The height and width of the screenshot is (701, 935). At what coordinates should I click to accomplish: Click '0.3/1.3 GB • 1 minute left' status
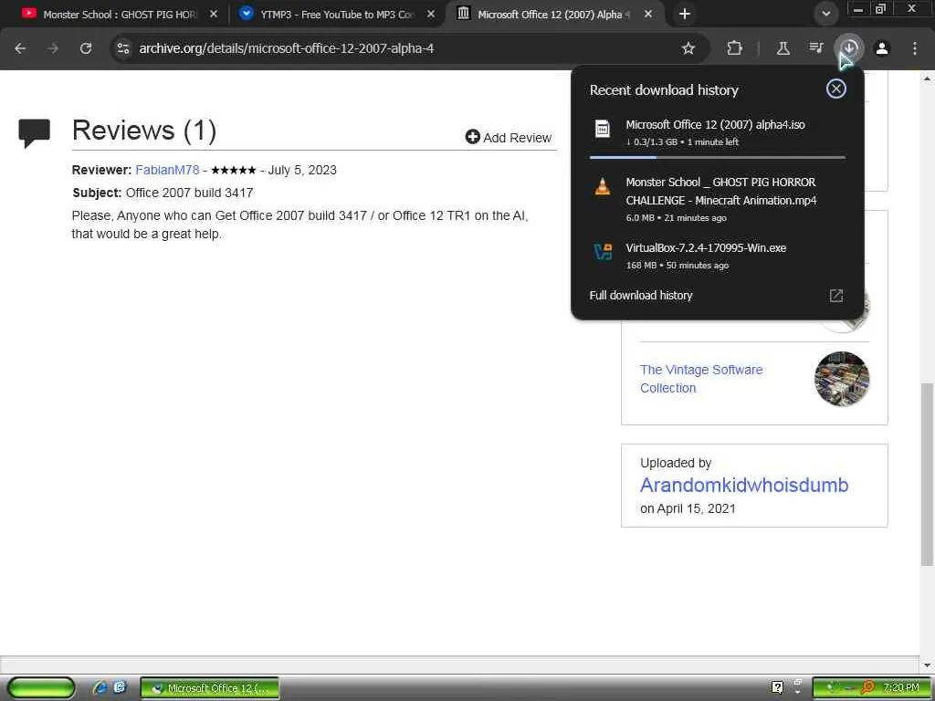pos(682,141)
